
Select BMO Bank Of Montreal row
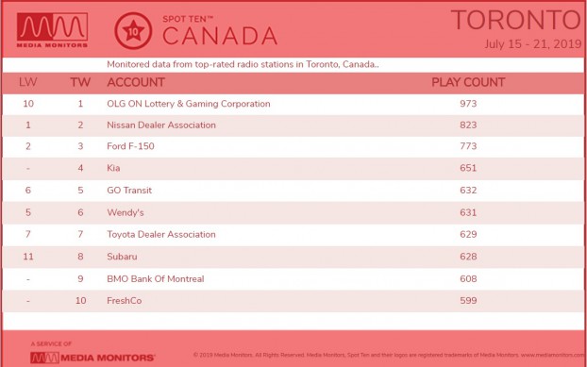293,279
